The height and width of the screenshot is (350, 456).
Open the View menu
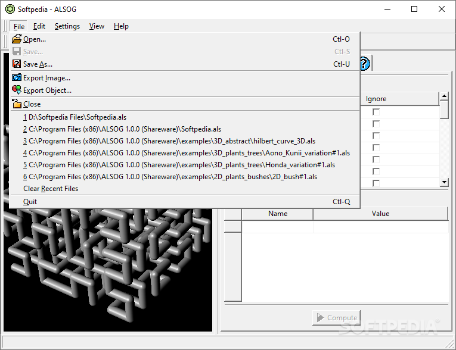click(97, 26)
